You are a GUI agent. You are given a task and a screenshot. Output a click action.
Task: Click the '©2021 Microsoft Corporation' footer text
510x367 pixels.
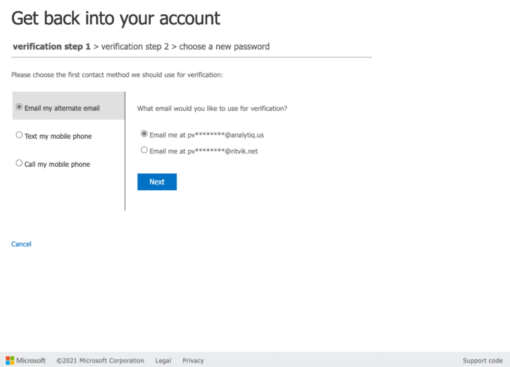[x=100, y=361]
